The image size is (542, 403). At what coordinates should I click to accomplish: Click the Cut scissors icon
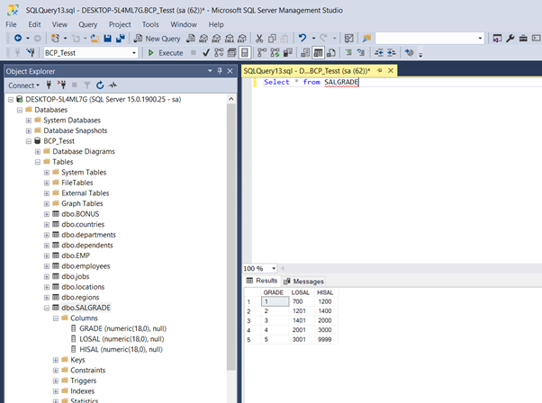259,38
